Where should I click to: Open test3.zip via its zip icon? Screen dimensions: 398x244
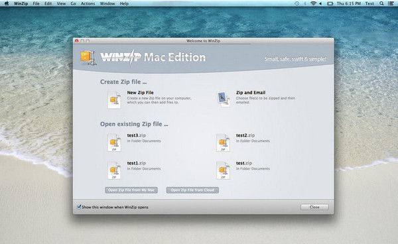114,143
